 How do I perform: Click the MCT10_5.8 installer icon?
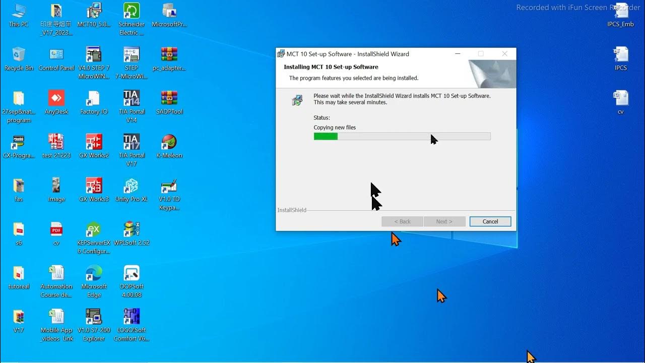tap(94, 15)
